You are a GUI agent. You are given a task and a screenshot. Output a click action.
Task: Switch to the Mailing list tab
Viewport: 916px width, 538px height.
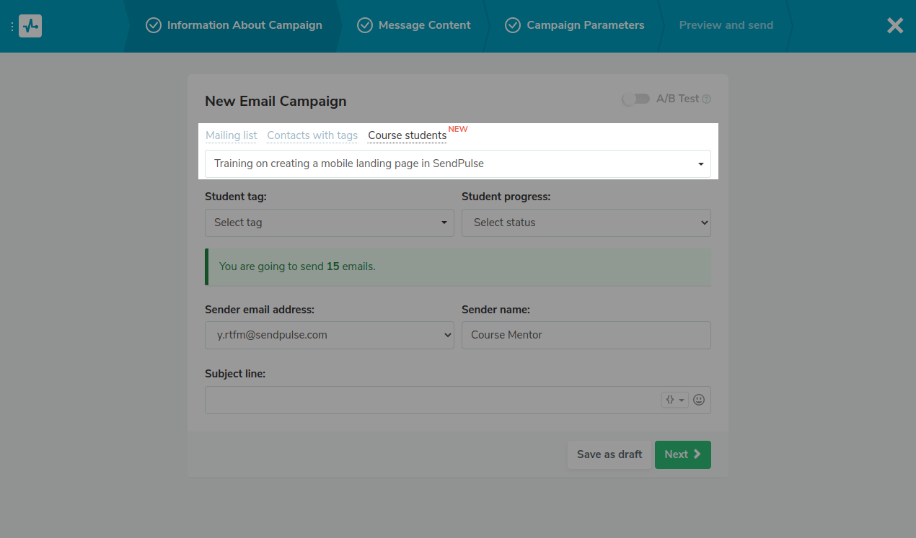click(x=231, y=135)
